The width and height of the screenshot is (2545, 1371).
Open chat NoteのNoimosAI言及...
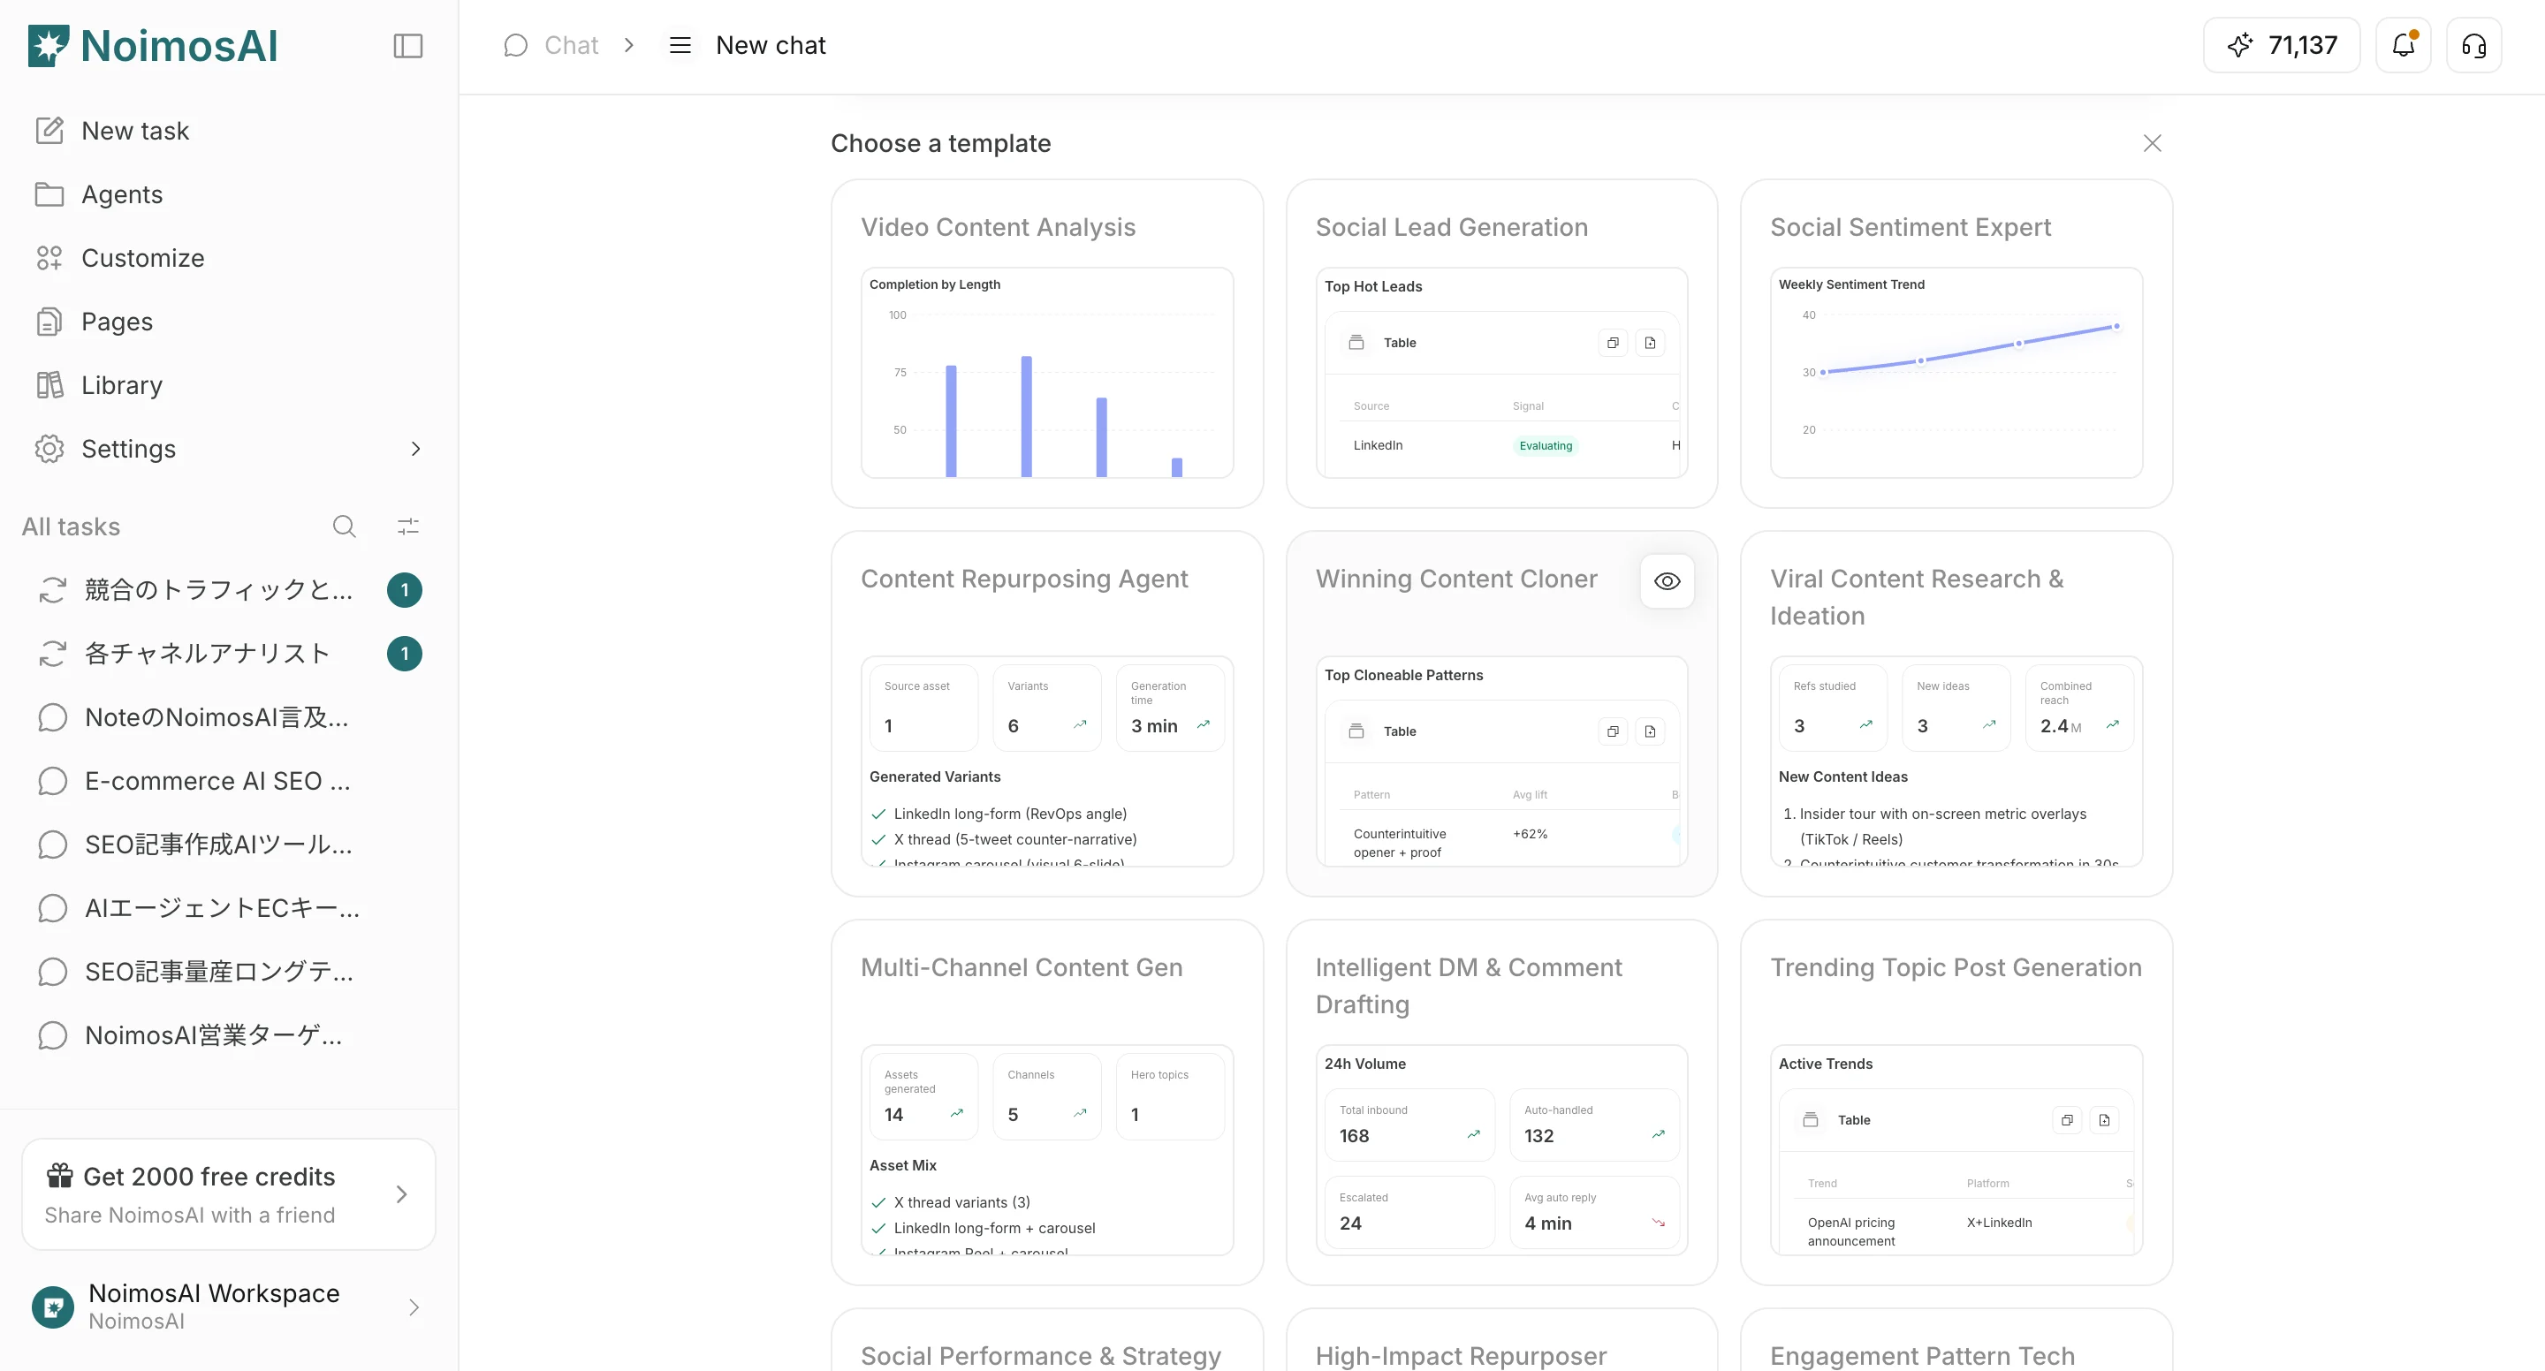pyautogui.click(x=228, y=717)
